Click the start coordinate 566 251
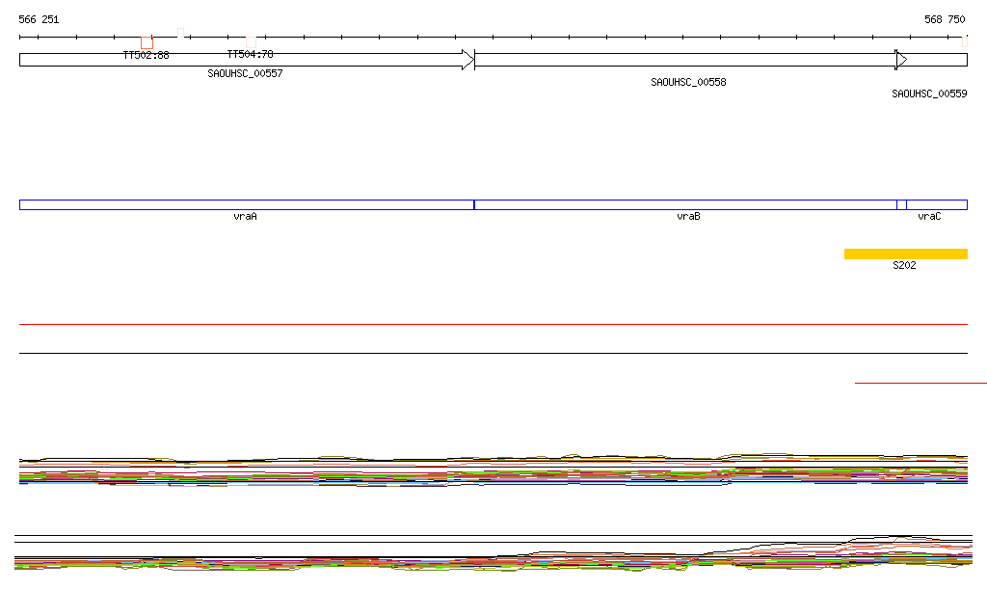987x589 pixels. coord(39,19)
